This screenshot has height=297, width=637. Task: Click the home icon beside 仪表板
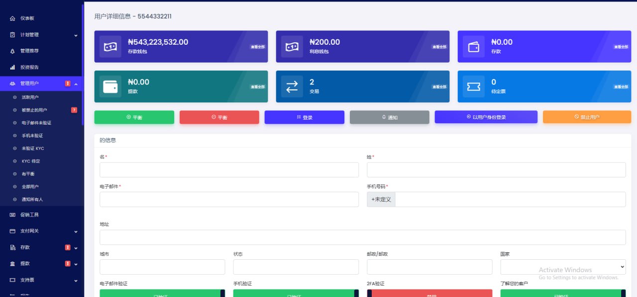[12, 18]
